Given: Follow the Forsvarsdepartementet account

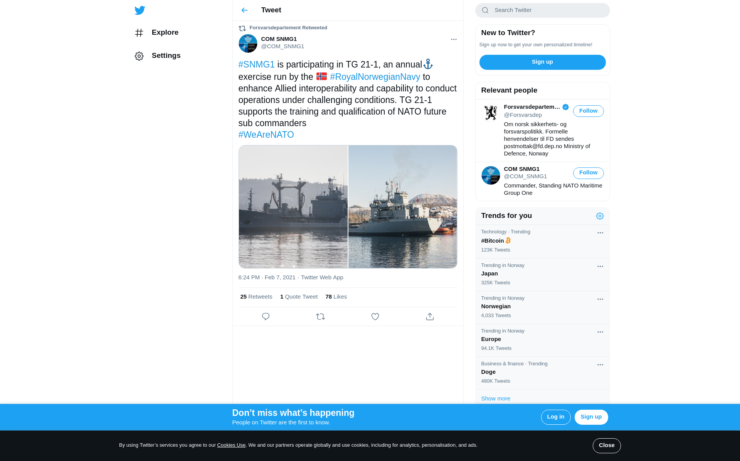Looking at the screenshot, I should tap(588, 111).
